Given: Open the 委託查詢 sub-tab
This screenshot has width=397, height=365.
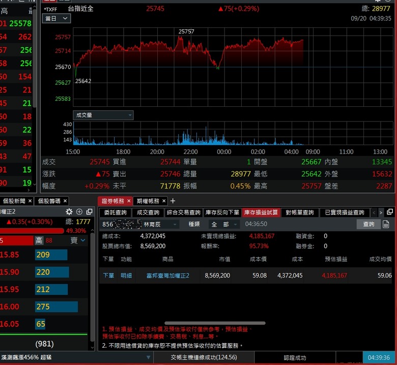Looking at the screenshot, I should click(x=115, y=212).
